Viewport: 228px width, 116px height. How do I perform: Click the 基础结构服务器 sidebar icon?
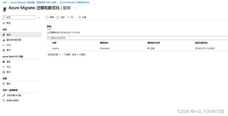pyautogui.click(x=4, y=40)
